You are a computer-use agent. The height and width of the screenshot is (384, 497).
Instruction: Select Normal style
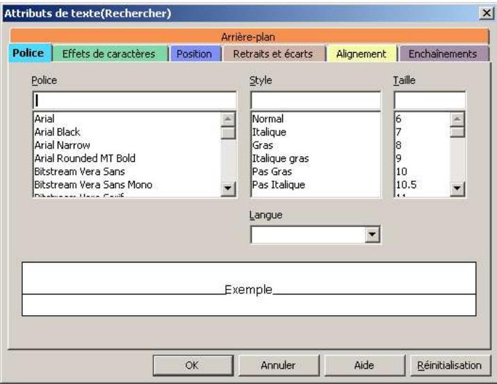point(316,119)
